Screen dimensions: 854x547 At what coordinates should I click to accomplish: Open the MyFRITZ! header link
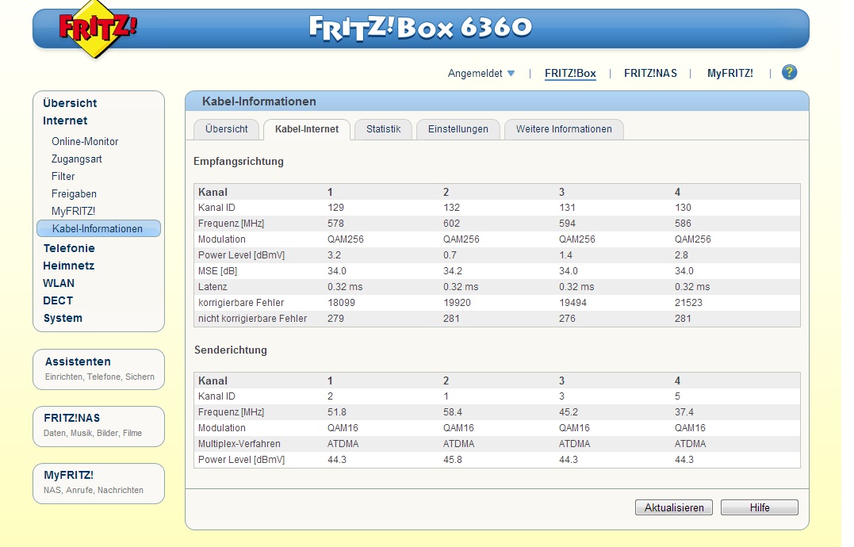tap(730, 74)
